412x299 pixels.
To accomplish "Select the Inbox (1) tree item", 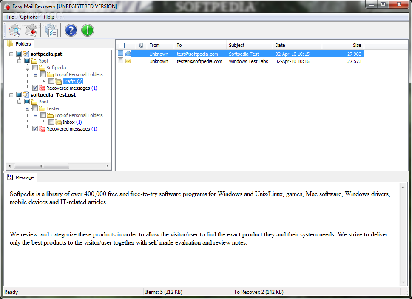I will pyautogui.click(x=72, y=122).
